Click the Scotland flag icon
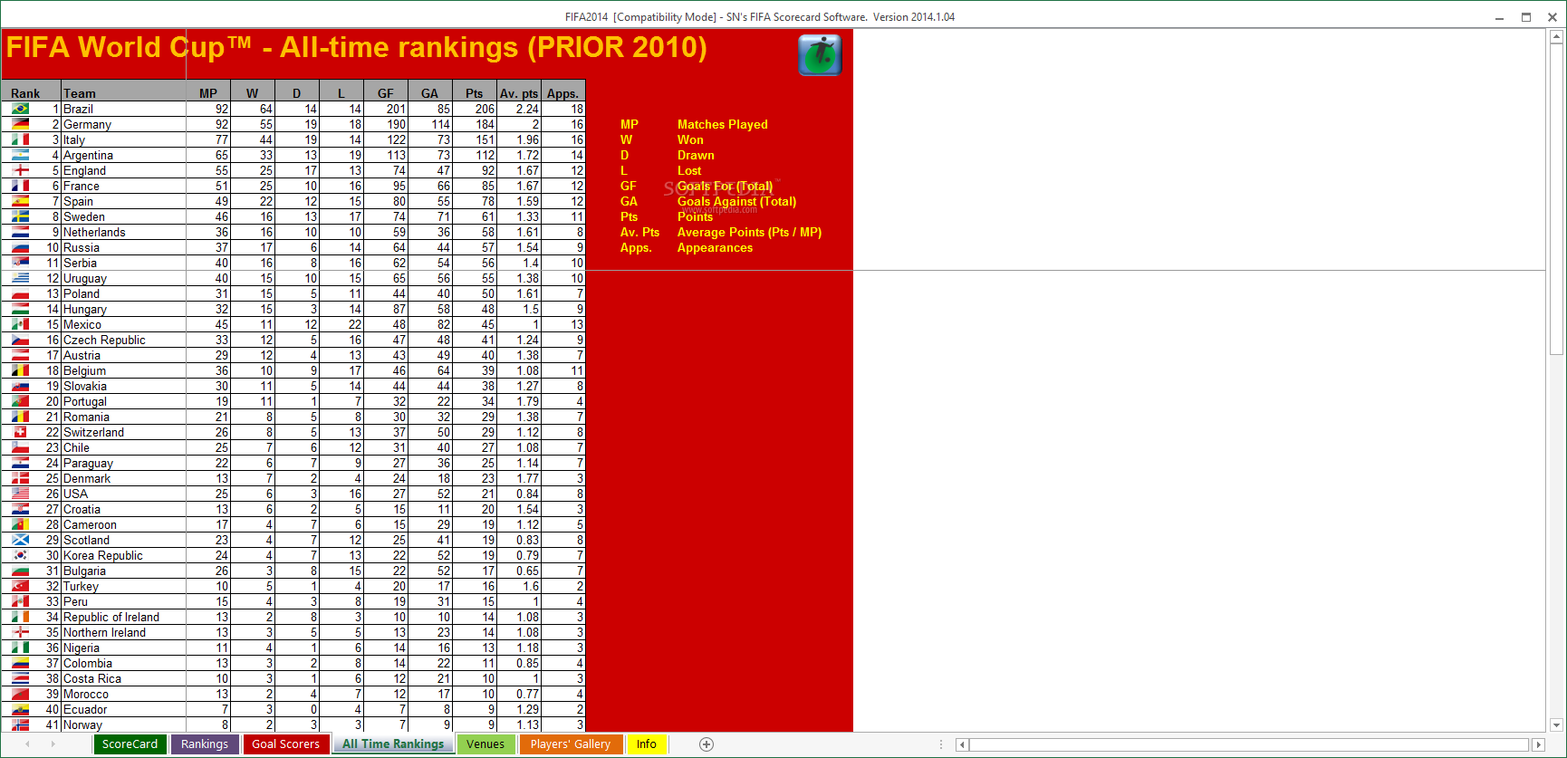Screen dimensions: 1567x758 (20, 540)
